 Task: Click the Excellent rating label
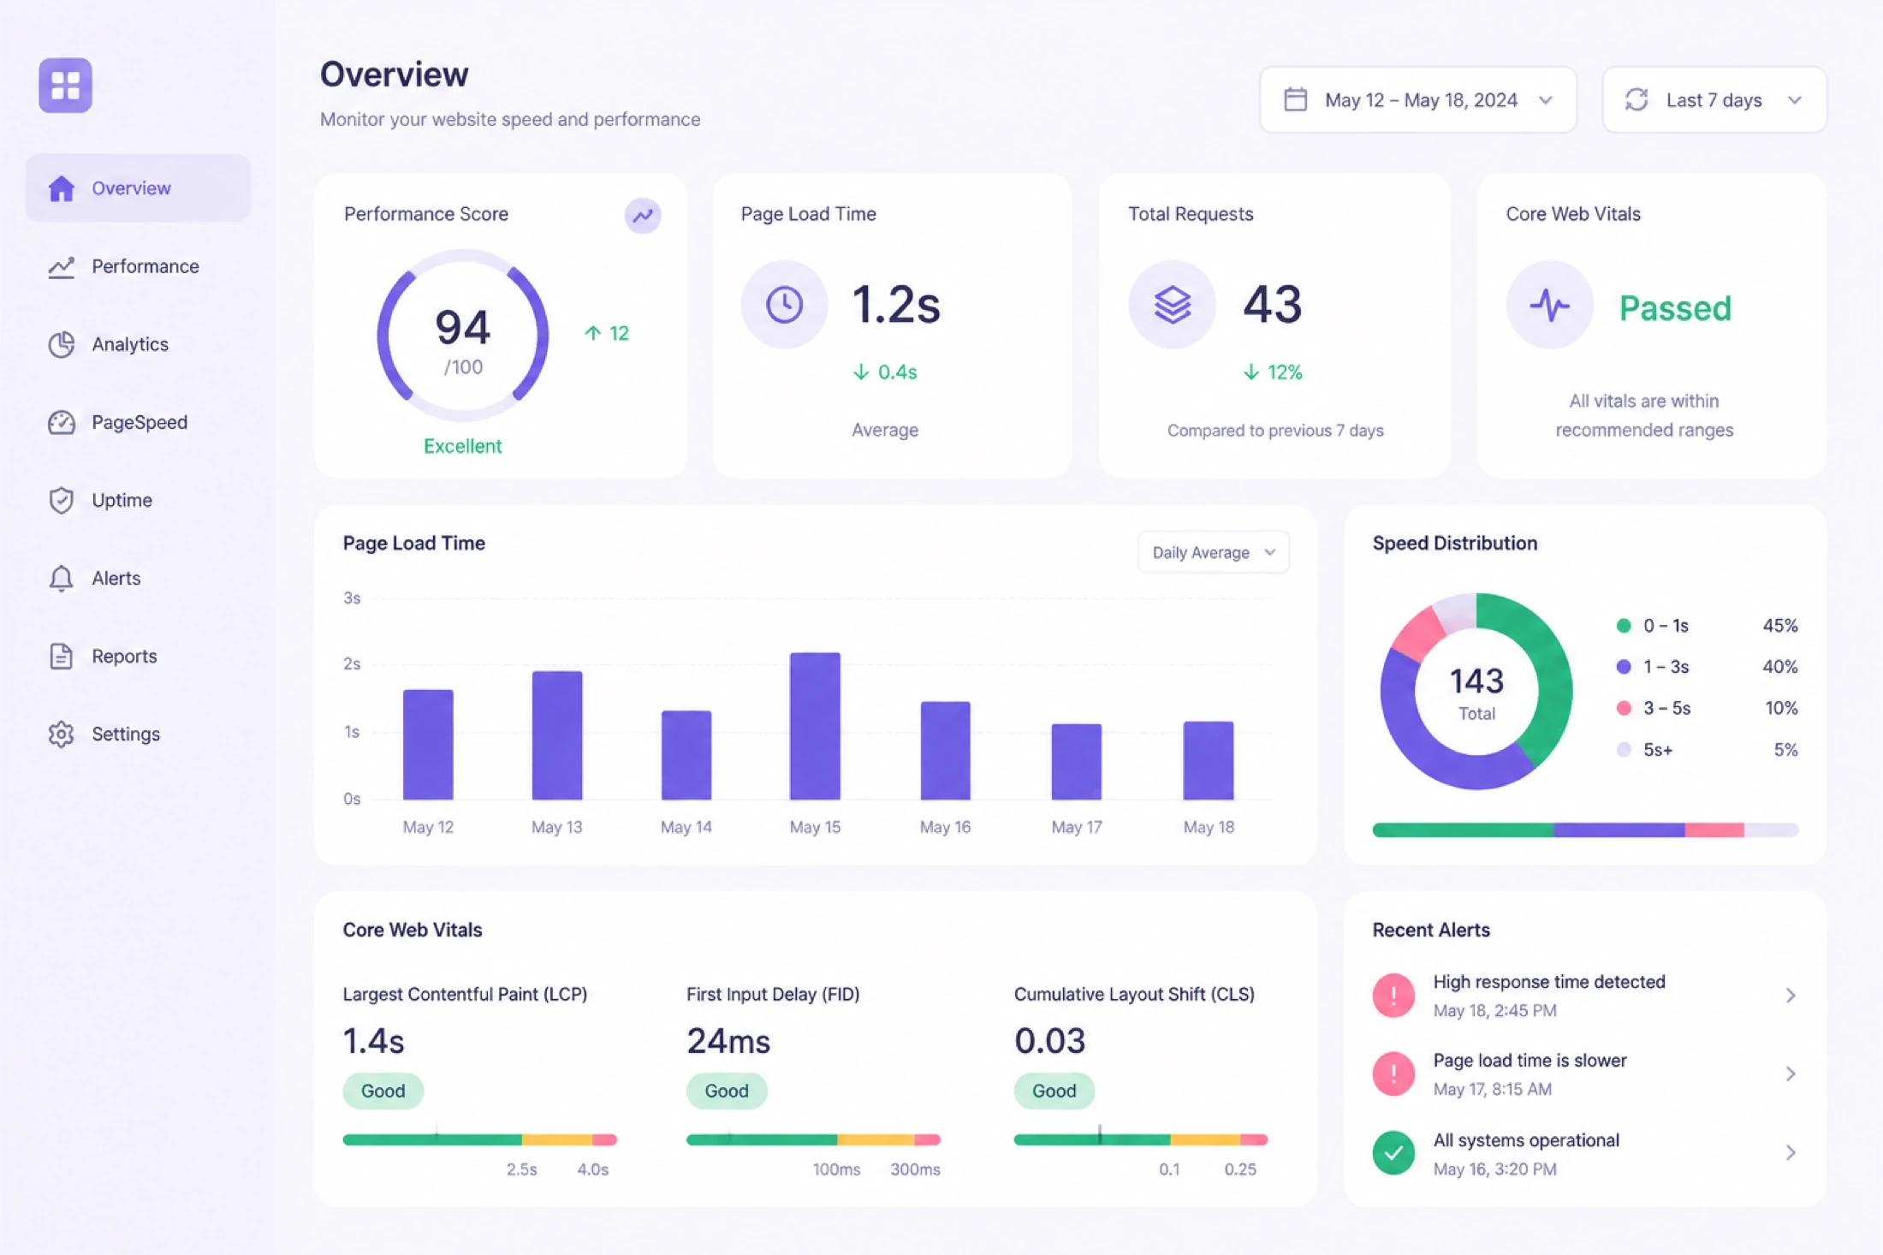pos(463,446)
